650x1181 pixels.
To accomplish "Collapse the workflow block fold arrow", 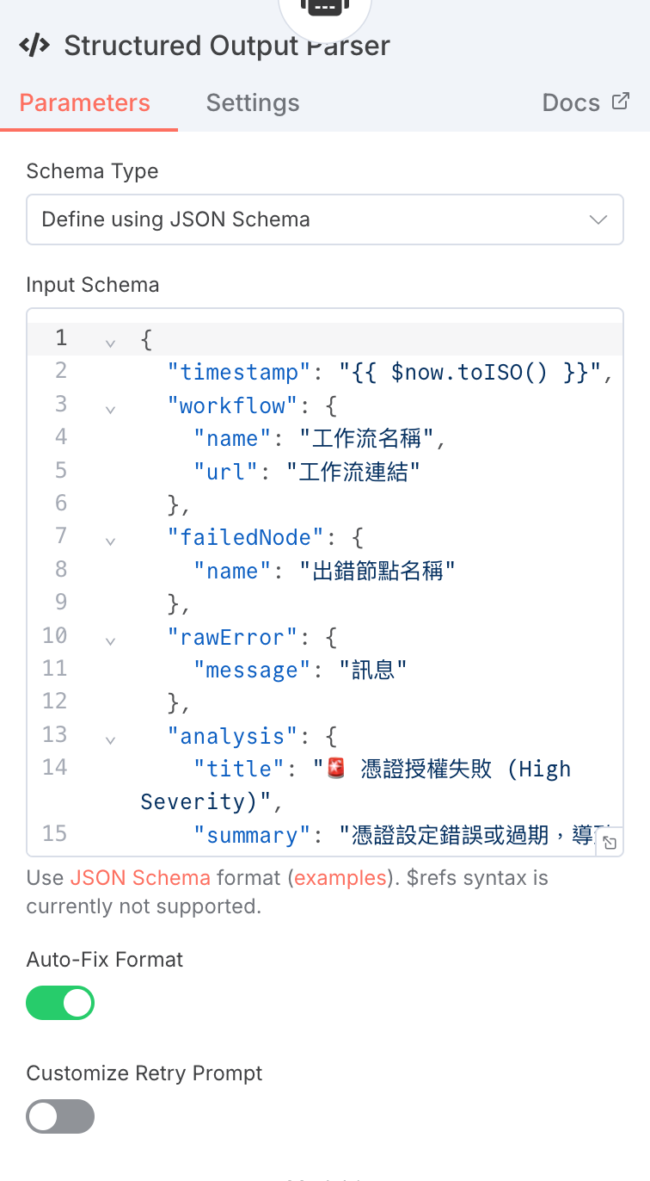I will [x=110, y=409].
